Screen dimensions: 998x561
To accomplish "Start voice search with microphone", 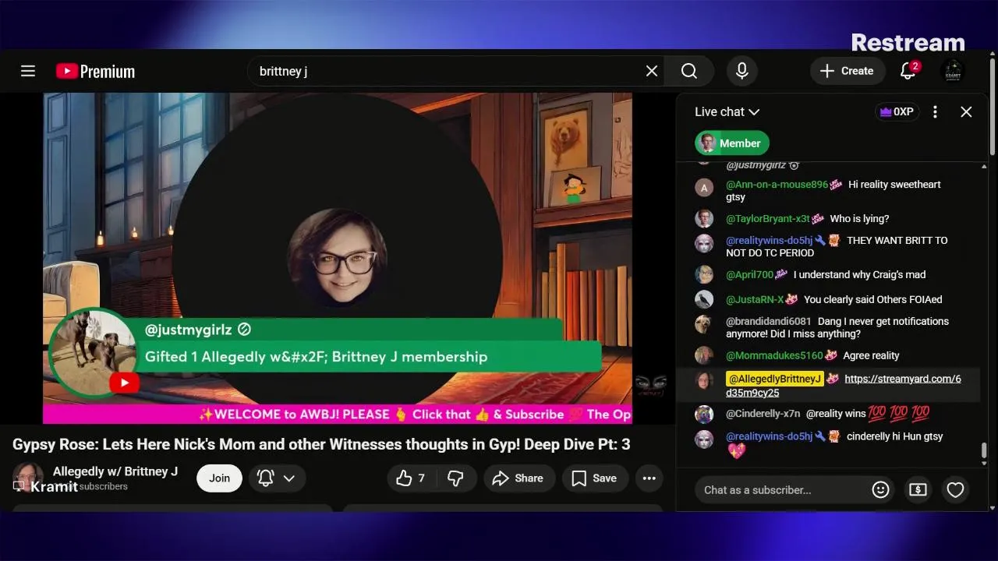I will (x=742, y=71).
